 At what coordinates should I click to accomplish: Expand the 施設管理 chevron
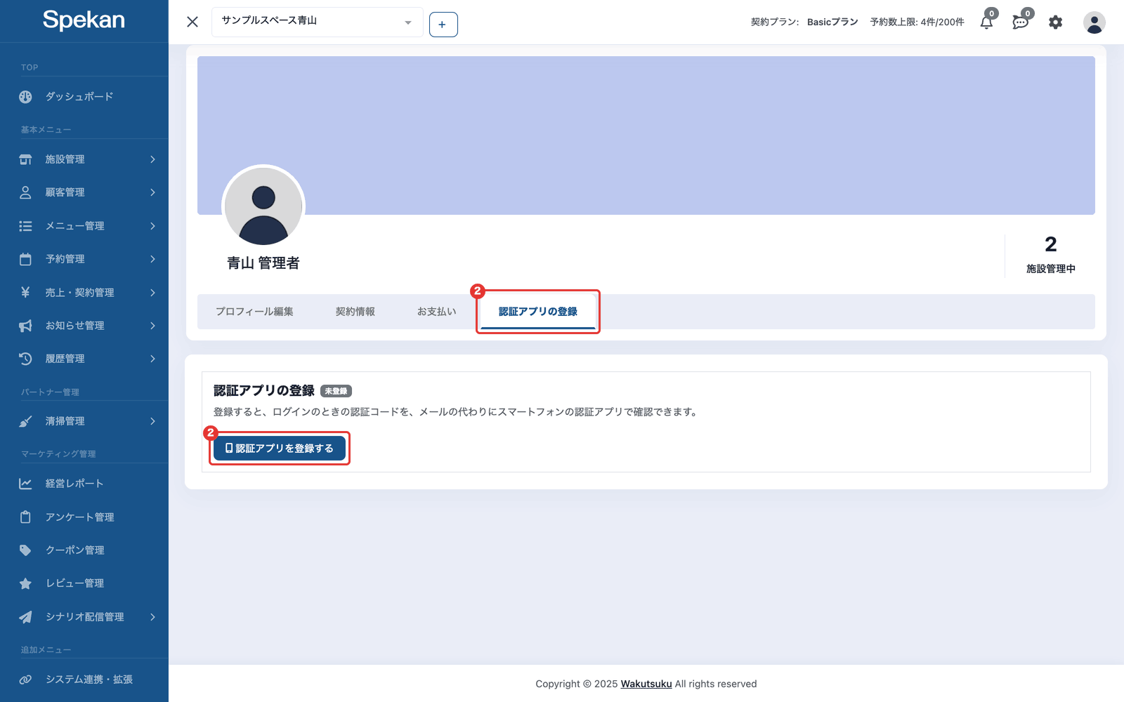[152, 159]
